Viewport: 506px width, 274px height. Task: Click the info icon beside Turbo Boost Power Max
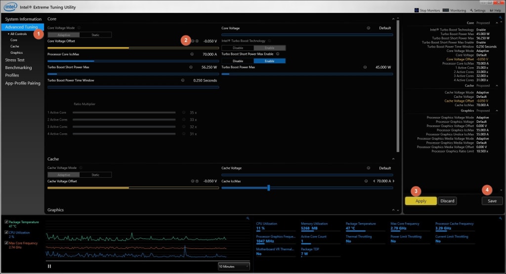coord(365,67)
